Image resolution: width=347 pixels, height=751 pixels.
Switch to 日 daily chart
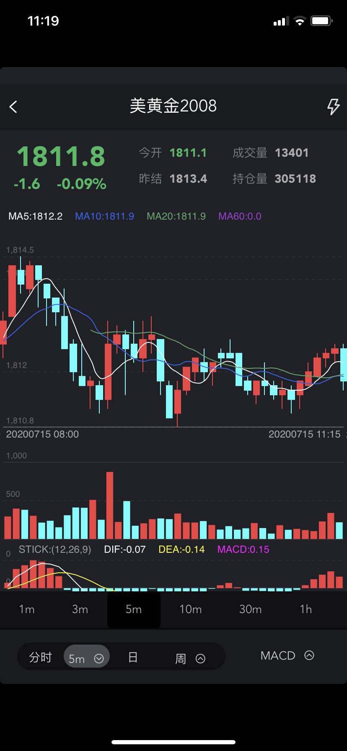[x=133, y=657]
